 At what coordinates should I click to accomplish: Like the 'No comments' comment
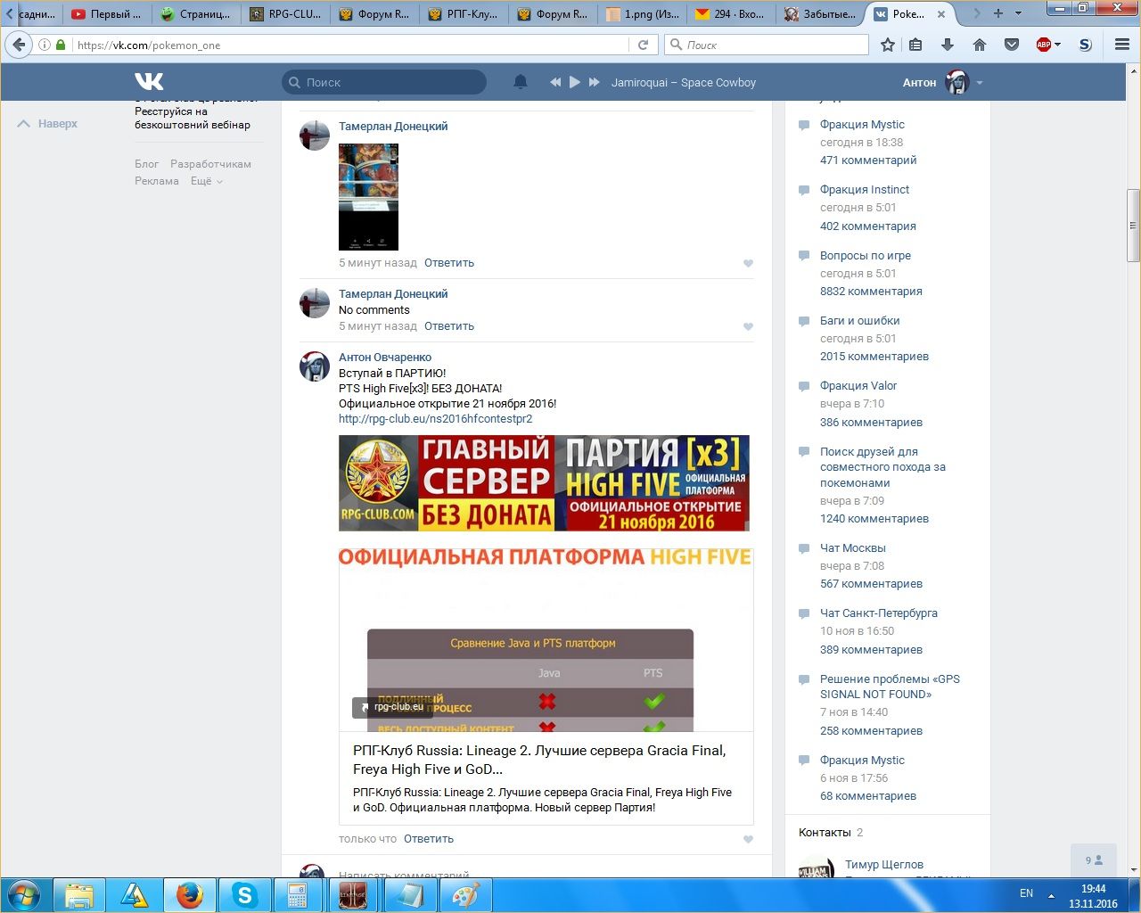tap(748, 326)
